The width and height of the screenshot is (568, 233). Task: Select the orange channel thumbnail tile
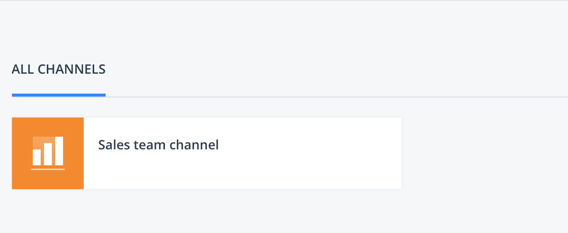click(x=48, y=153)
